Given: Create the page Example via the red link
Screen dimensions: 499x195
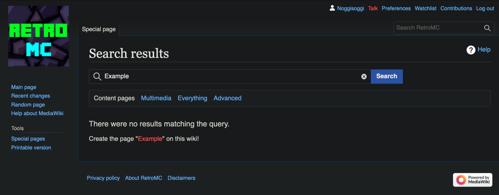Looking at the screenshot, I should coord(150,139).
